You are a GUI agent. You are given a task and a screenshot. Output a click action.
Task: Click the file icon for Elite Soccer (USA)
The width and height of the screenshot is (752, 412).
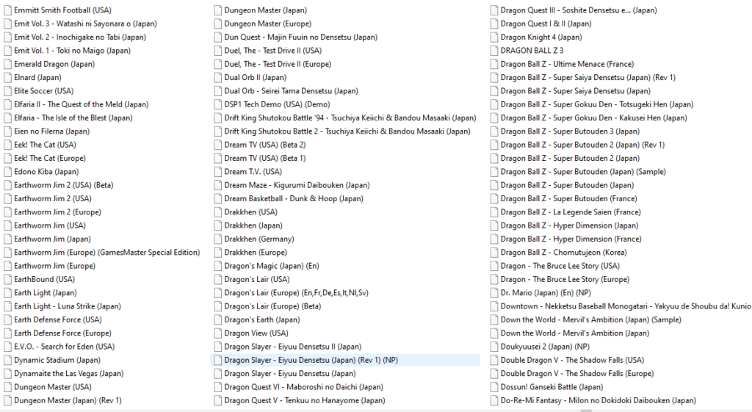coord(7,91)
